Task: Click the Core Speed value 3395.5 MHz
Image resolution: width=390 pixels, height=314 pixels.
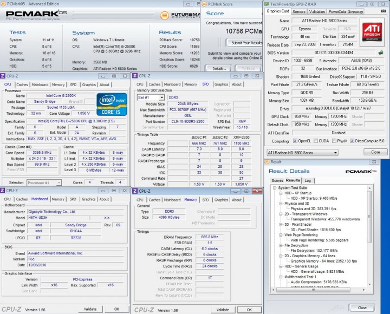Action: tap(42, 153)
